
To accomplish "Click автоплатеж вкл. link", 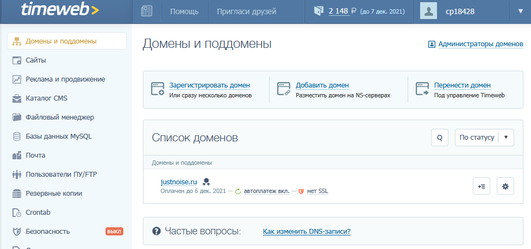I will coord(266,191).
